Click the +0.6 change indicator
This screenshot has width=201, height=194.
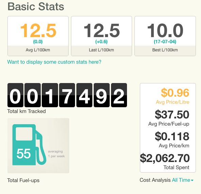coord(102,42)
